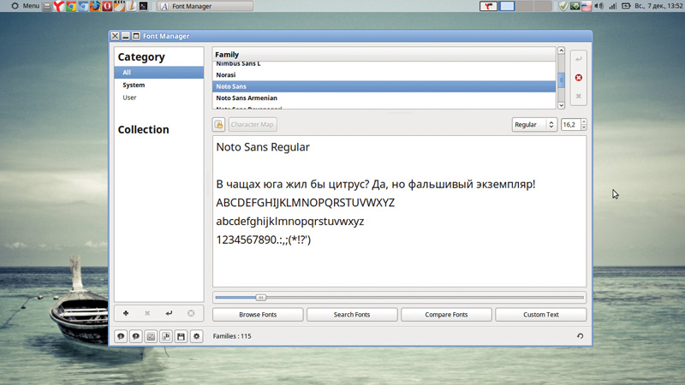
Task: Click the first speech bubble icon at bottom-left
Action: coord(121,337)
